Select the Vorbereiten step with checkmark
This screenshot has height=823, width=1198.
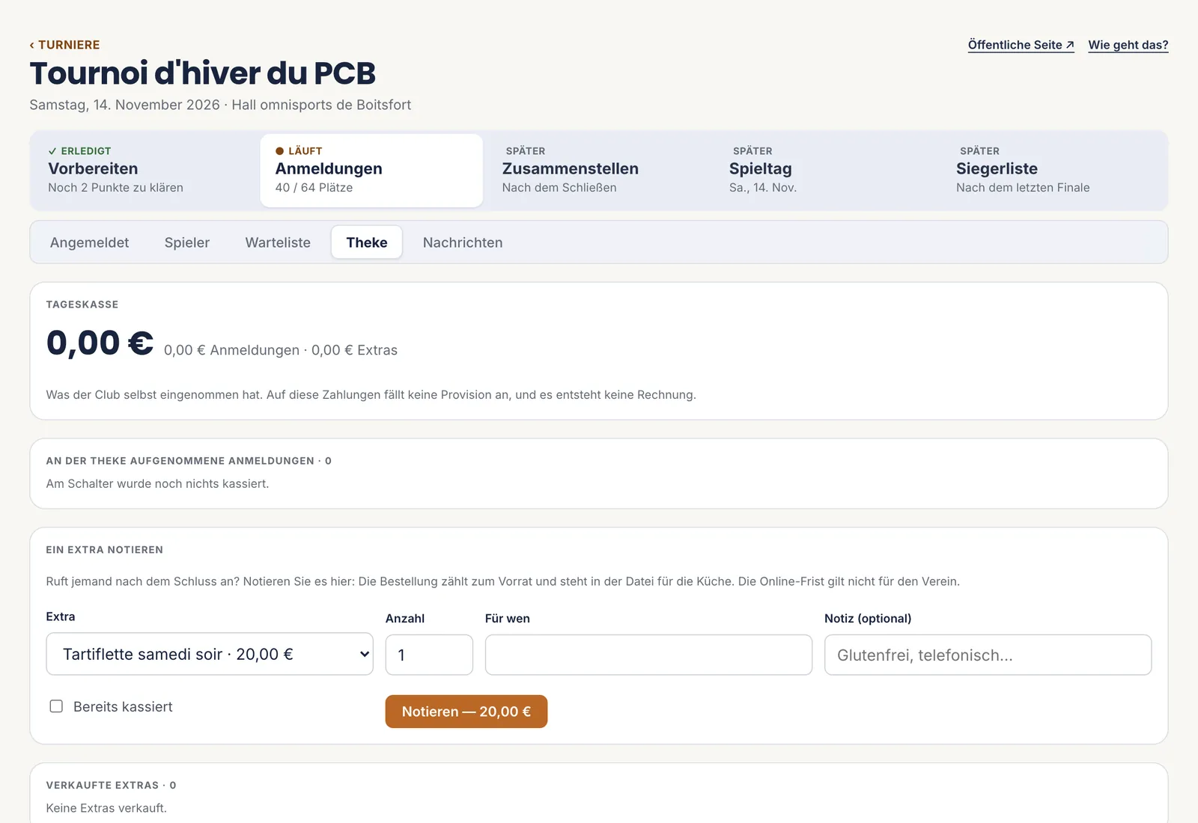tap(145, 171)
